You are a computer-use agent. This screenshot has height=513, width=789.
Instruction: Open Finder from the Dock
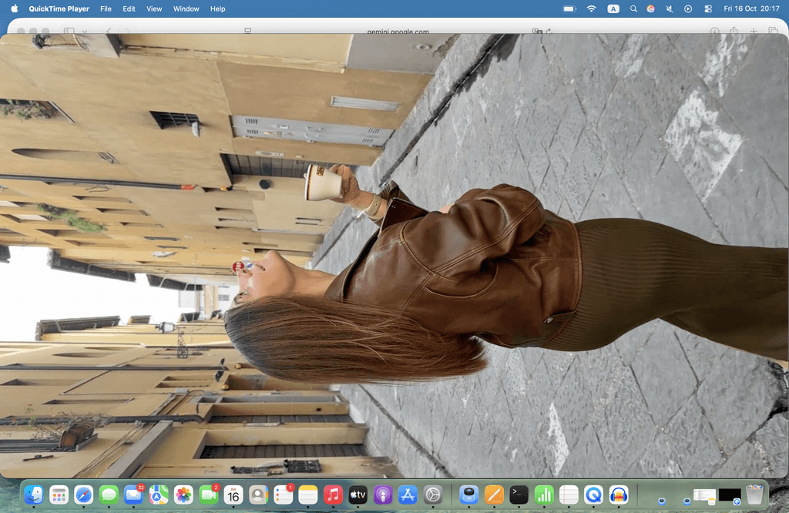34,495
